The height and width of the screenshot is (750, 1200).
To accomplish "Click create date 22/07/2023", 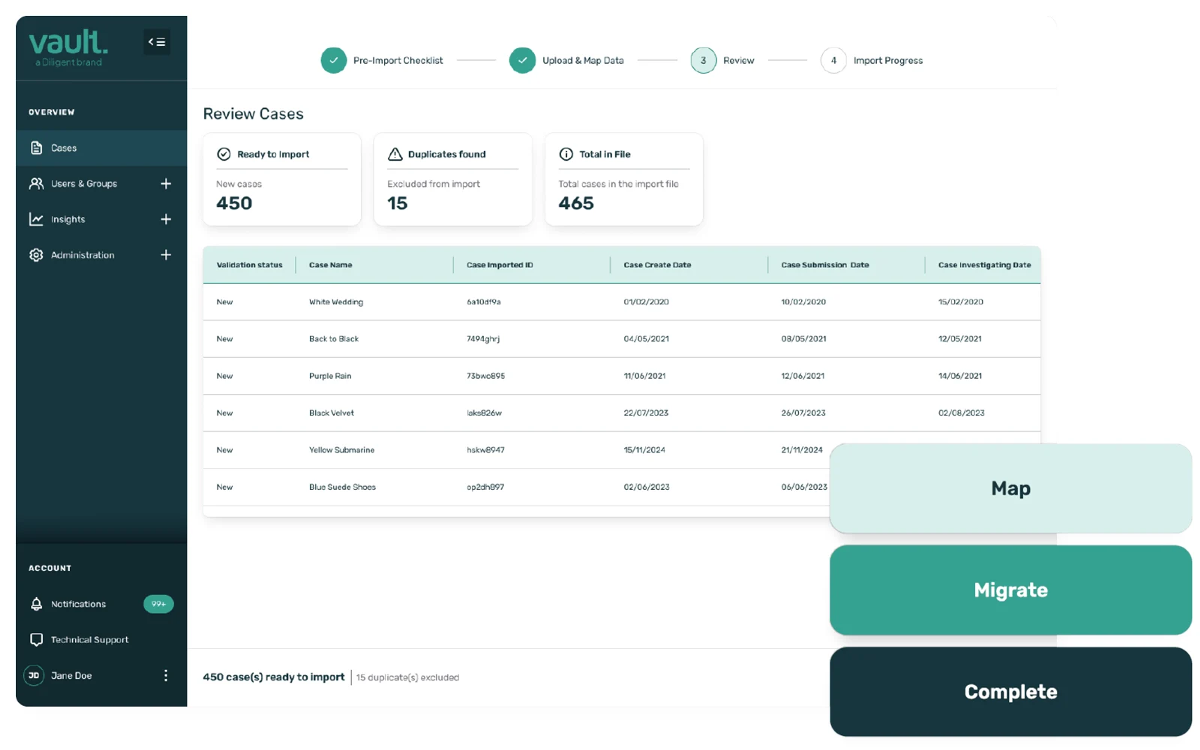I will click(x=646, y=413).
